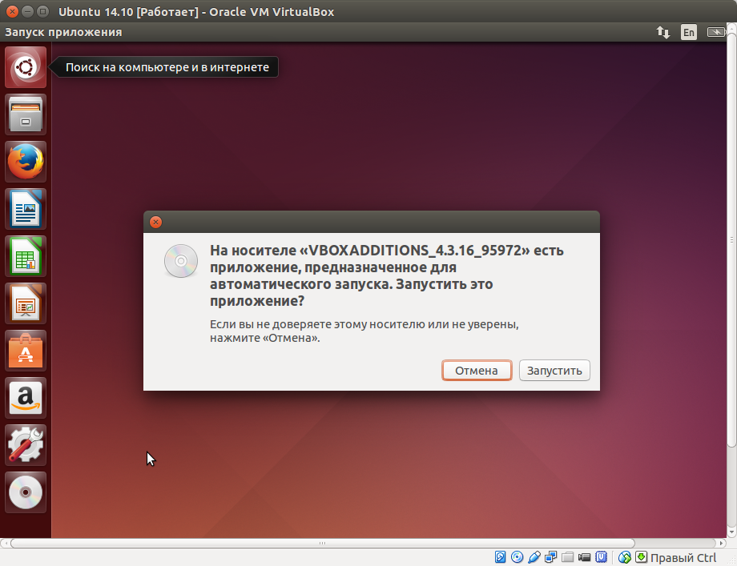Click the Отмена button to dismiss autorun

[477, 370]
